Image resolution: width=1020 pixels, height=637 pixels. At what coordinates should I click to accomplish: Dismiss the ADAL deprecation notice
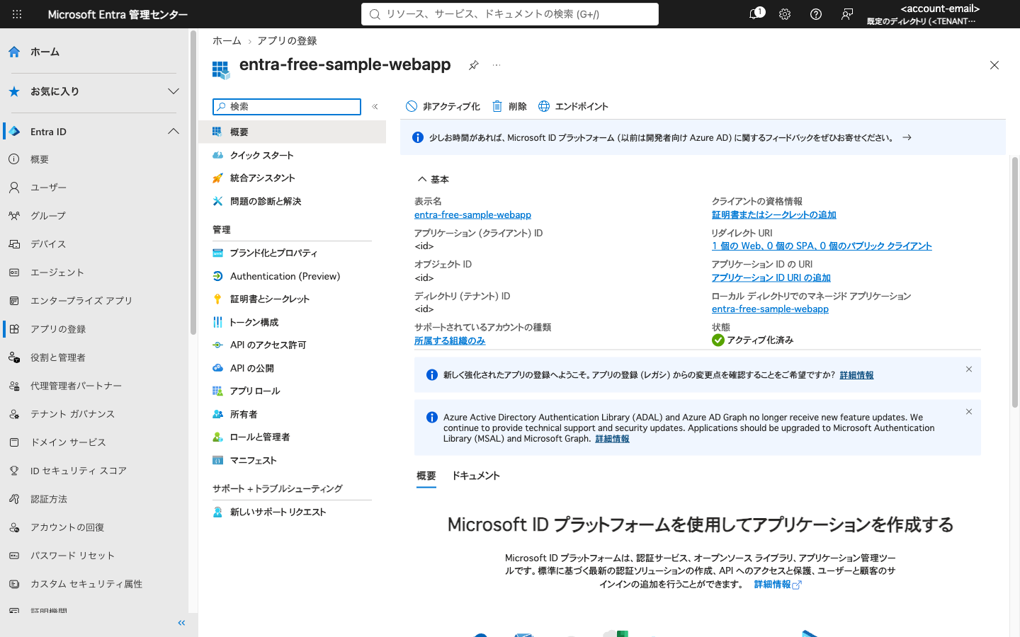(x=969, y=412)
